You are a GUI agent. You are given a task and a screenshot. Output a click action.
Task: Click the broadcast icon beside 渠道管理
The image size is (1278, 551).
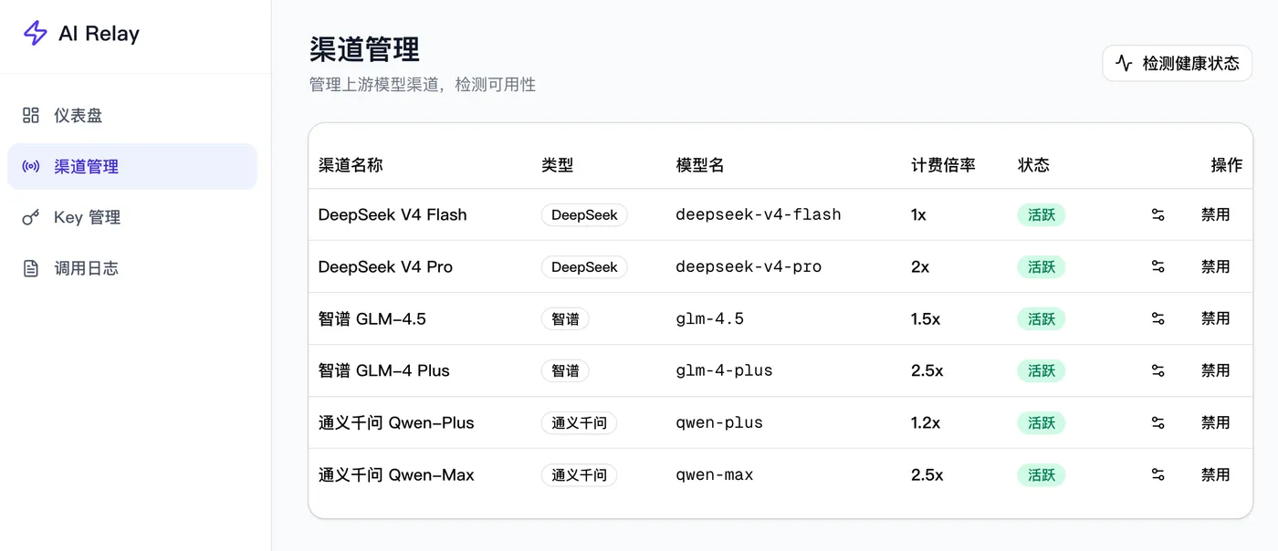pos(31,166)
